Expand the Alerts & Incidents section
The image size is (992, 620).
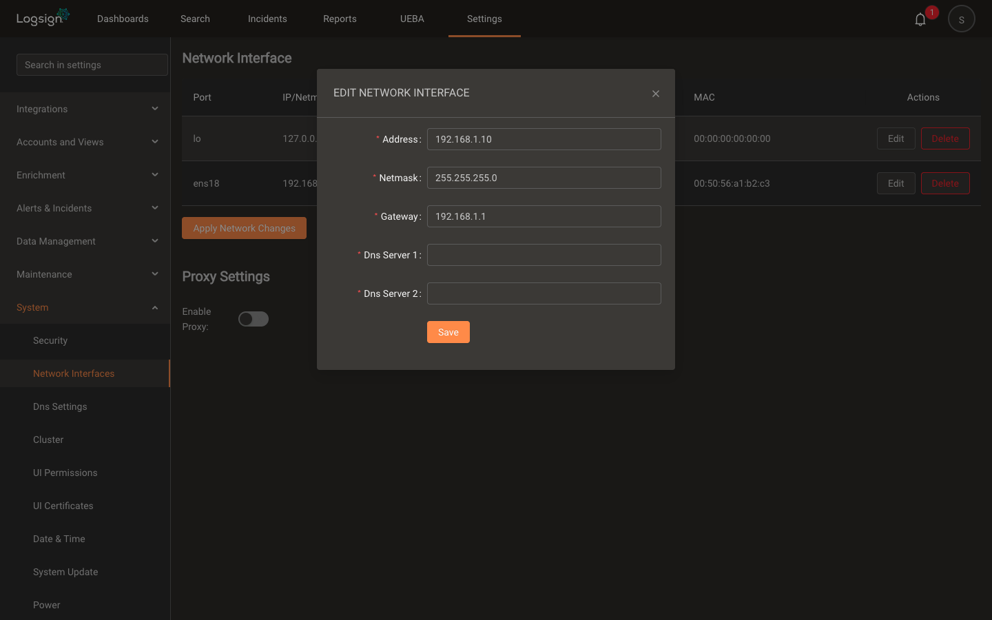[x=85, y=208]
